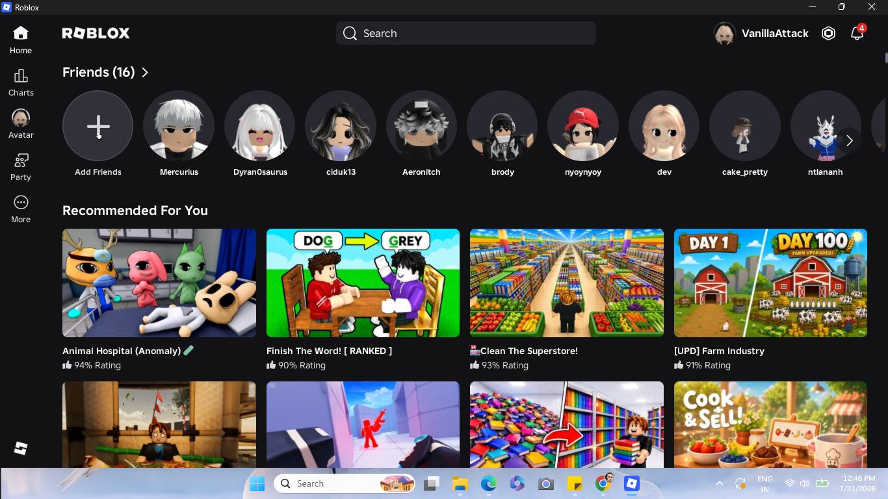Screen dimensions: 888x499
Task: Click the Friends (16) heading
Action: (99, 72)
